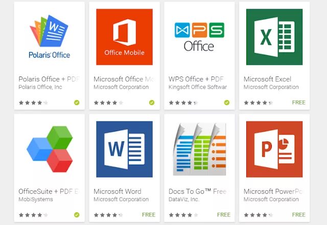Click installed checkmark on Polaris Office card

pyautogui.click(x=77, y=103)
